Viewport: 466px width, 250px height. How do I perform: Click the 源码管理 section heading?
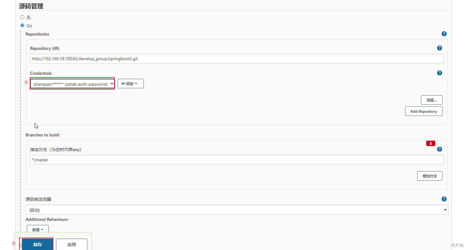[31, 6]
